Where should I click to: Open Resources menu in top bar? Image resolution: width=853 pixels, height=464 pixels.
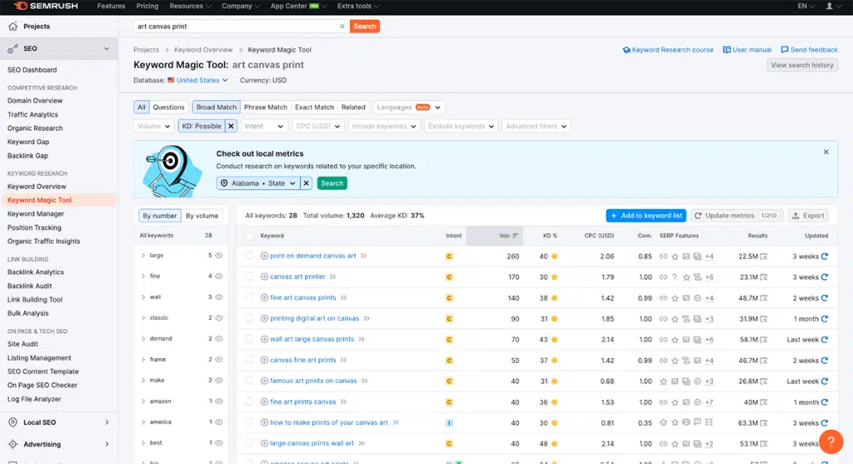pyautogui.click(x=191, y=6)
